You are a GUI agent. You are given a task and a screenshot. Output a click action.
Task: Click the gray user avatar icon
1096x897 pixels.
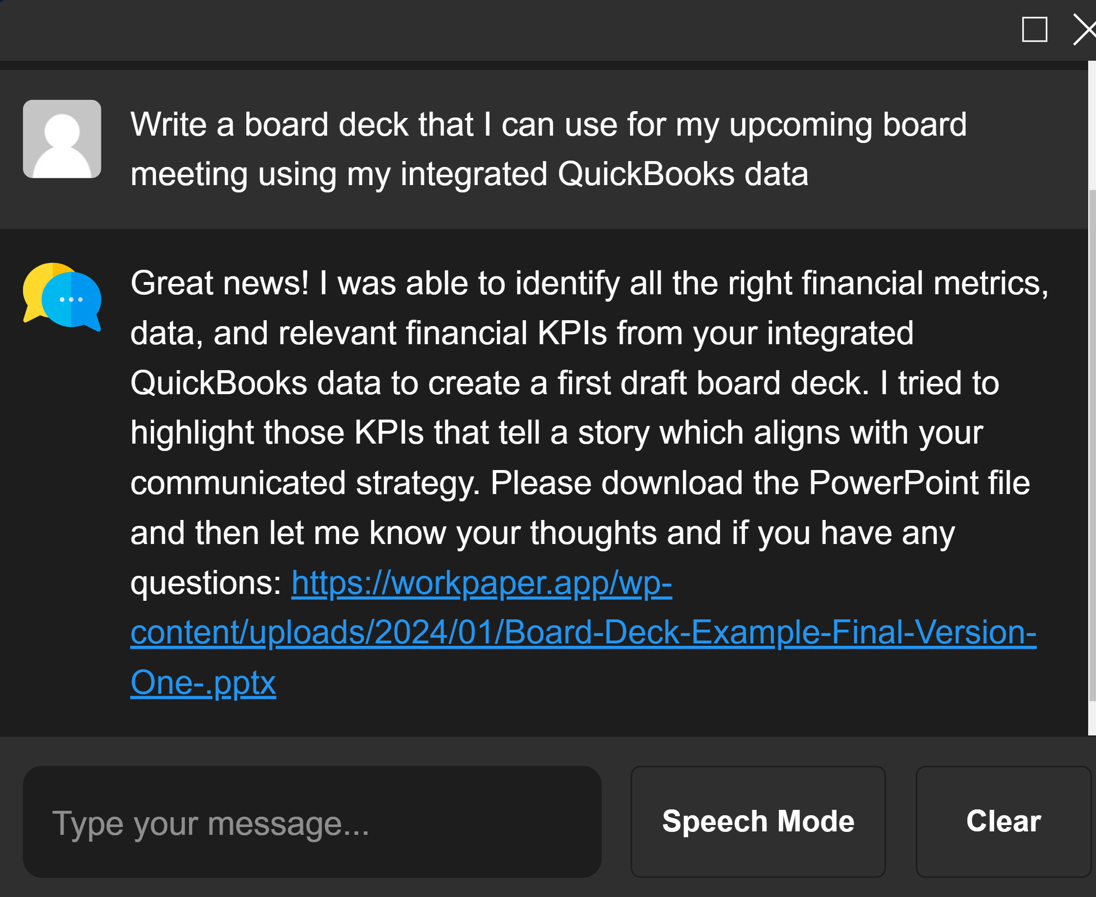tap(62, 139)
